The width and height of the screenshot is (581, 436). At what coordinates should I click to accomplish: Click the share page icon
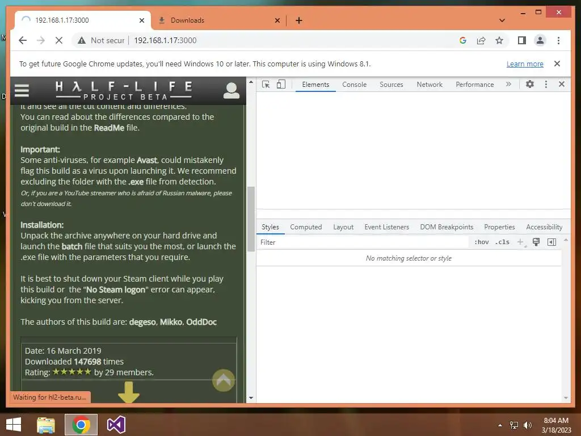[481, 40]
